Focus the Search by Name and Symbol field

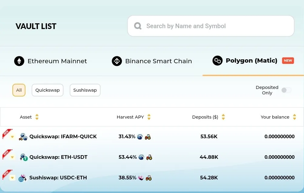211,26
